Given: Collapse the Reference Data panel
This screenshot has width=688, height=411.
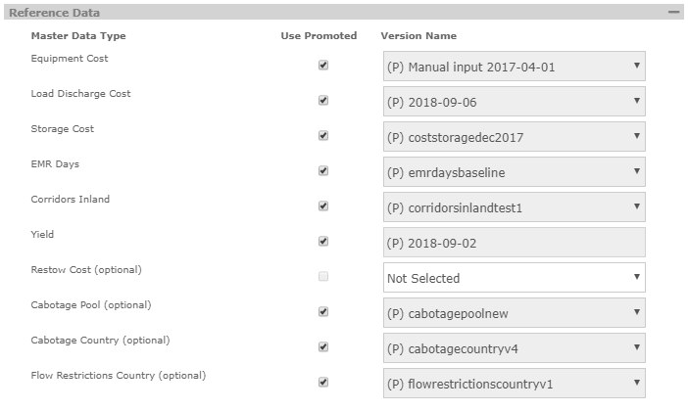Looking at the screenshot, I should tap(674, 13).
